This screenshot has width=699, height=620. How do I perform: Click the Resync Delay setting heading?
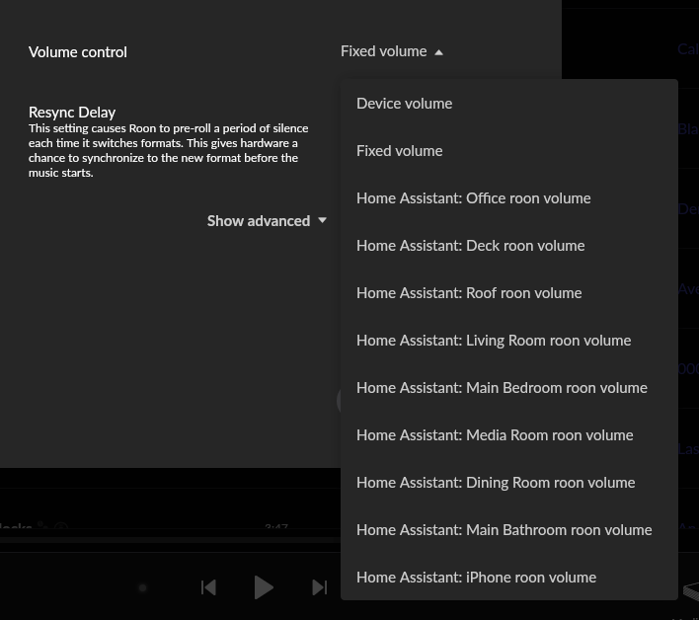(x=72, y=113)
